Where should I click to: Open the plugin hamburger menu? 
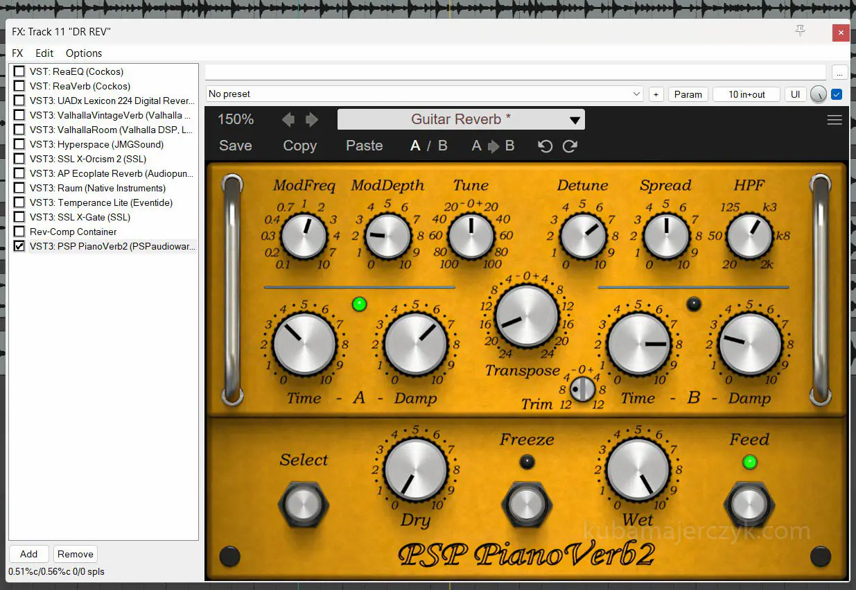[x=835, y=120]
